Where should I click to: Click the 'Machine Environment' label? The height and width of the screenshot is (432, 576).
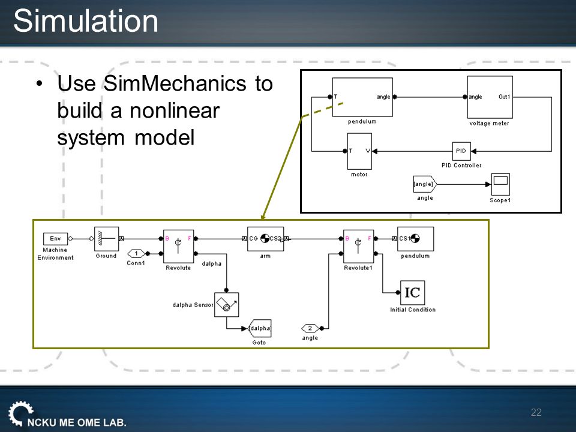pyautogui.click(x=55, y=254)
